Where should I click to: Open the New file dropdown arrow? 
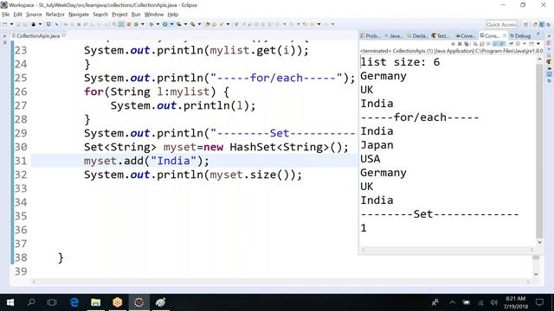click(11, 24)
